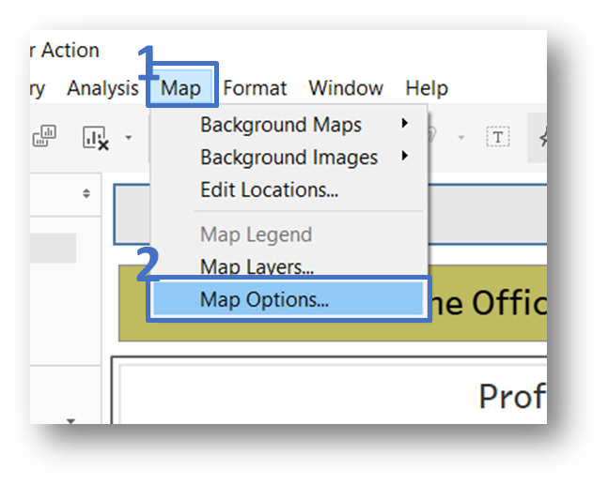Screen dimensions: 608x485
Task: Click the clear sheet chart icon
Action: (x=96, y=138)
